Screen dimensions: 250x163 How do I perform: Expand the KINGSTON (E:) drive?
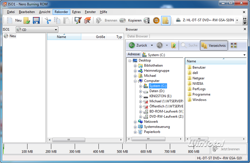pos(140,96)
